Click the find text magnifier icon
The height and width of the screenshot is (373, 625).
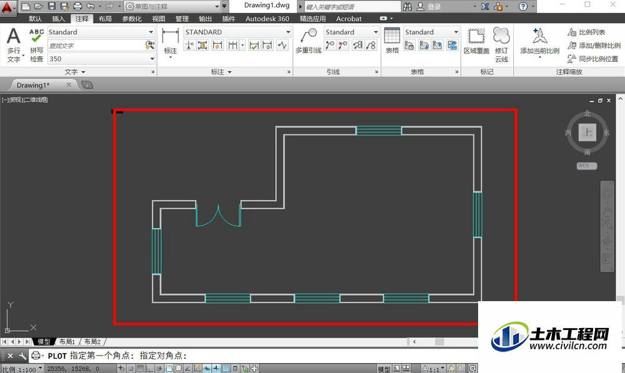pos(150,46)
